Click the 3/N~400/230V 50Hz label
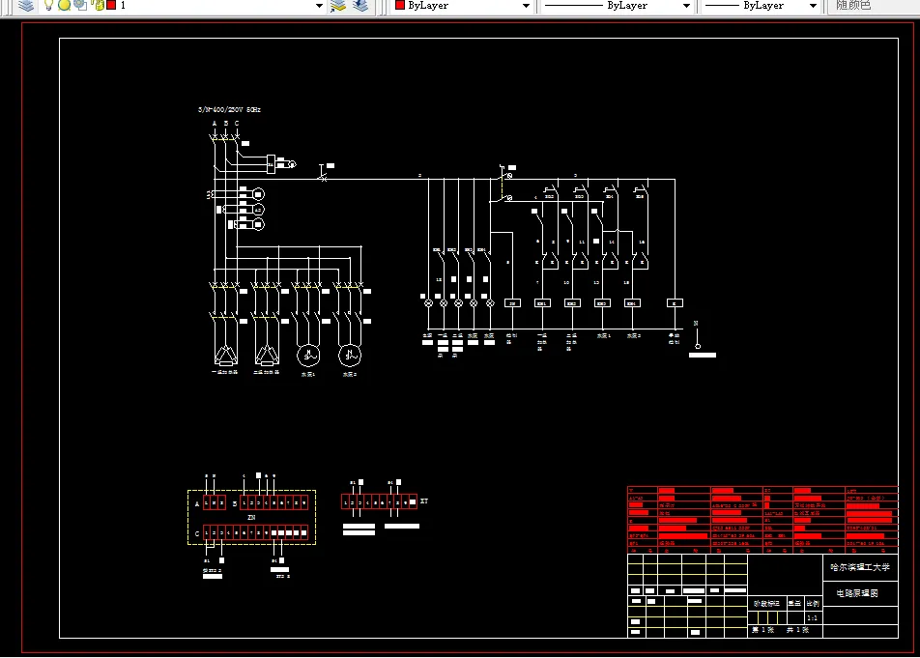Viewport: 920px width, 658px height. [x=229, y=110]
